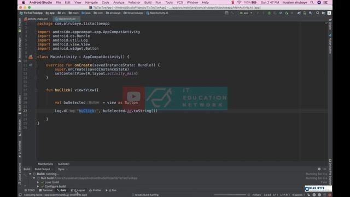Open the TODO tool window tab
The width and height of the screenshot is (350, 197).
(x=30, y=190)
